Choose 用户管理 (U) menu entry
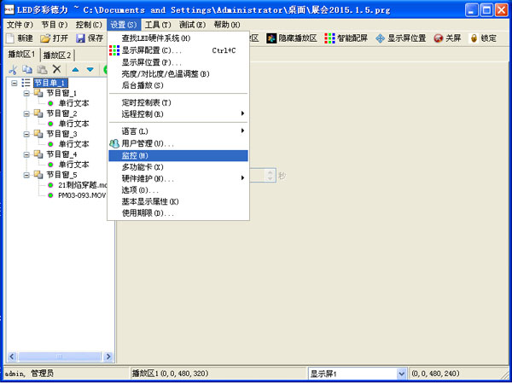Viewport: 512px width, 383px height. click(147, 143)
